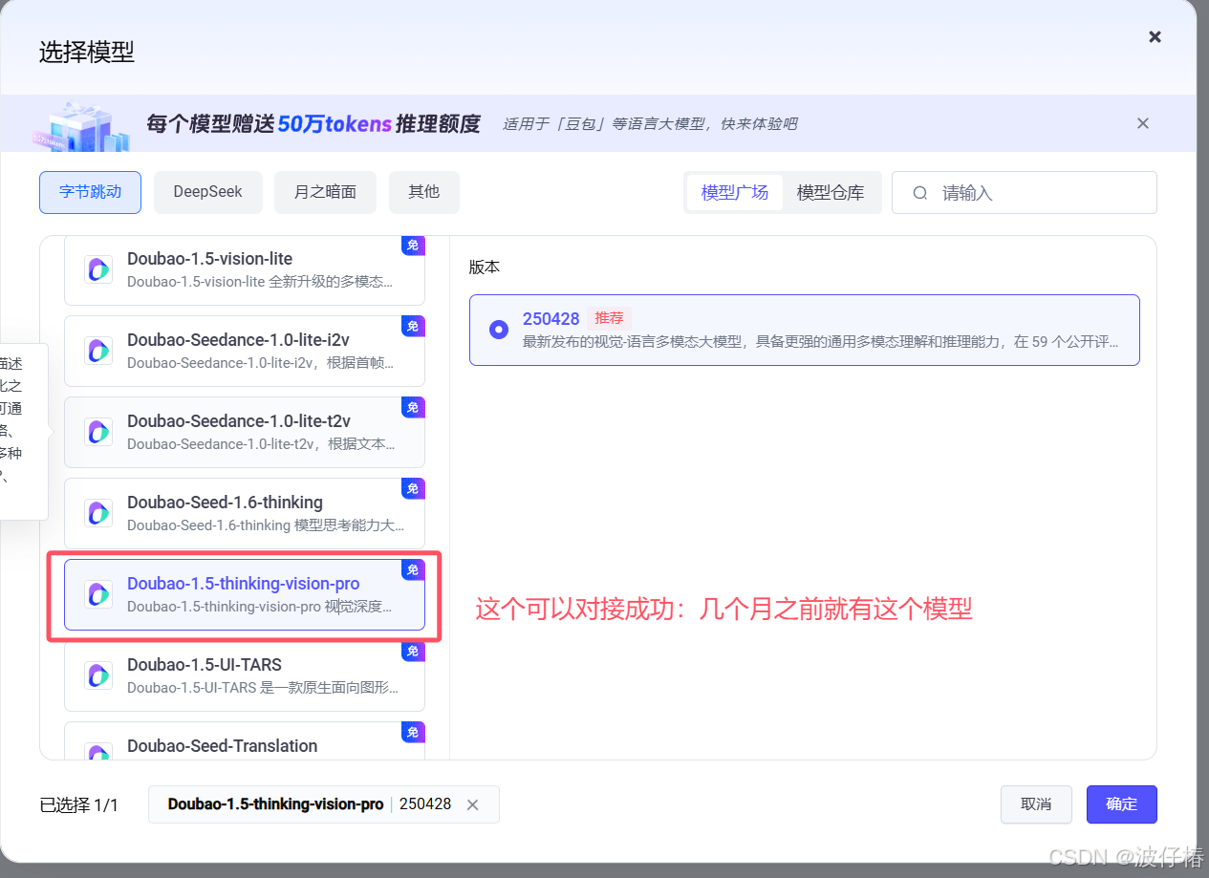This screenshot has width=1209, height=878.
Task: Click the Doubao-Seedance-1.0-lite-t2v logo icon
Action: (x=98, y=431)
